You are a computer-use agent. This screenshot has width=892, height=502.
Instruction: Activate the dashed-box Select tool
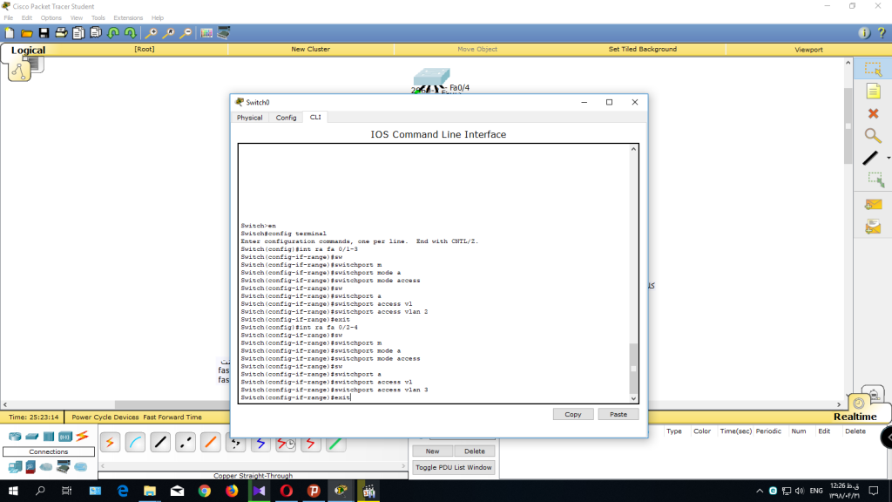tap(873, 69)
